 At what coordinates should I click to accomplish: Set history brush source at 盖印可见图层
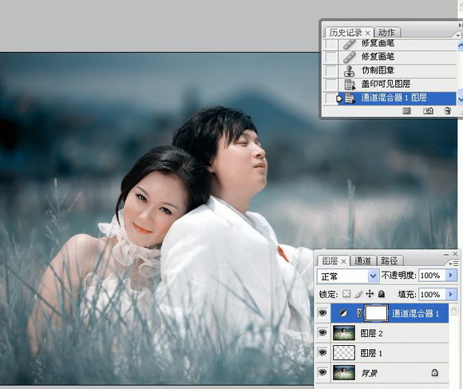click(x=330, y=85)
